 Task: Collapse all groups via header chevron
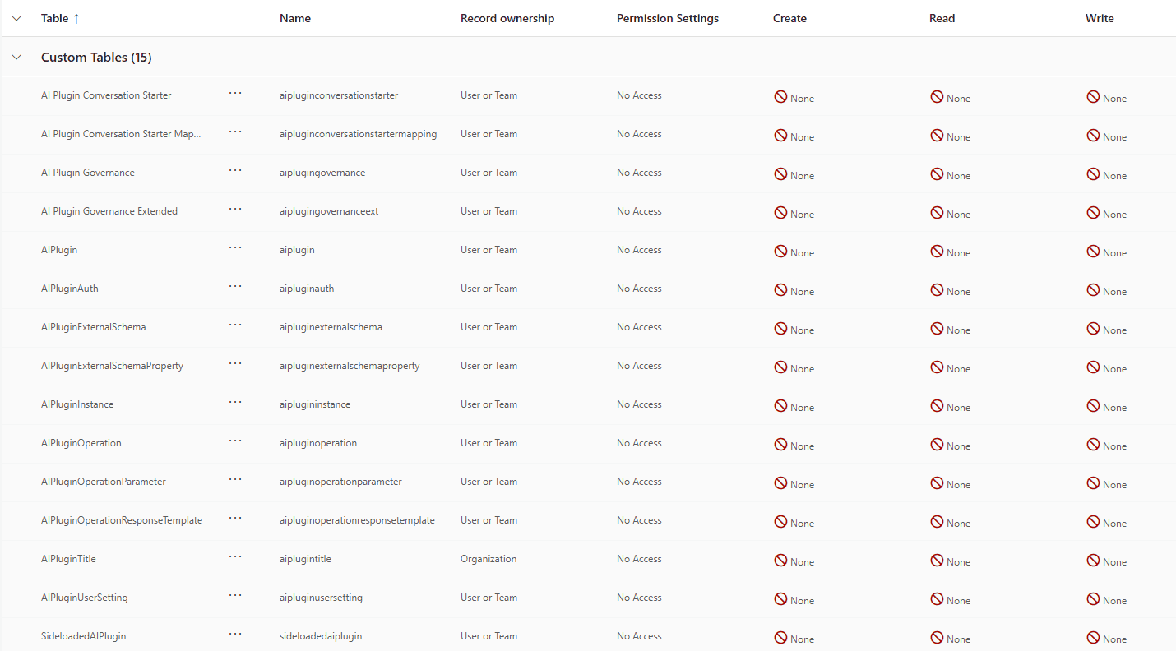pos(16,18)
